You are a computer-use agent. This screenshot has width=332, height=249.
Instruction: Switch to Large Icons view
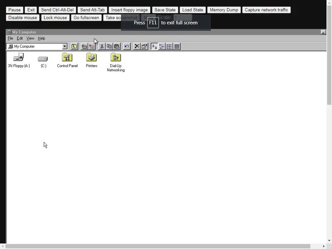pos(154,46)
